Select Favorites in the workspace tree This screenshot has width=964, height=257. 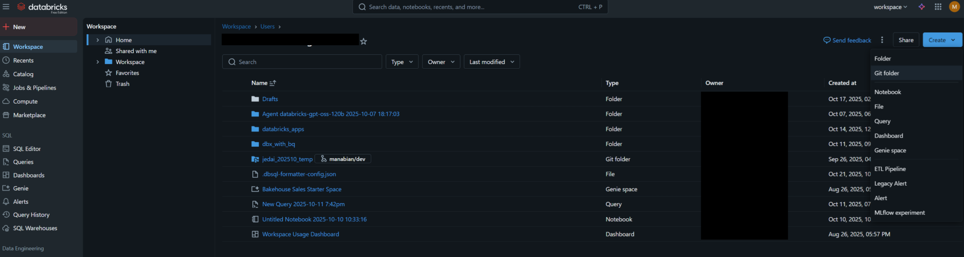point(127,73)
